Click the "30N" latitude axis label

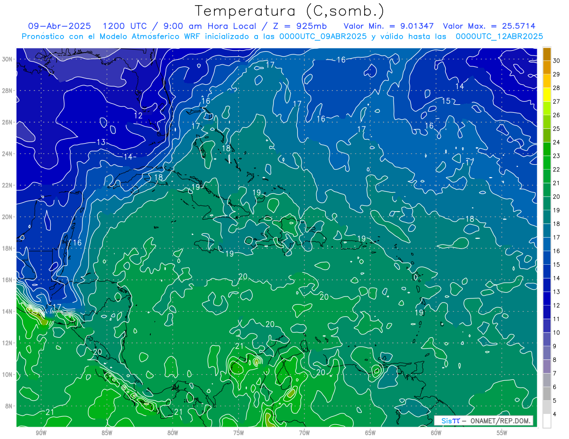[x=8, y=59]
